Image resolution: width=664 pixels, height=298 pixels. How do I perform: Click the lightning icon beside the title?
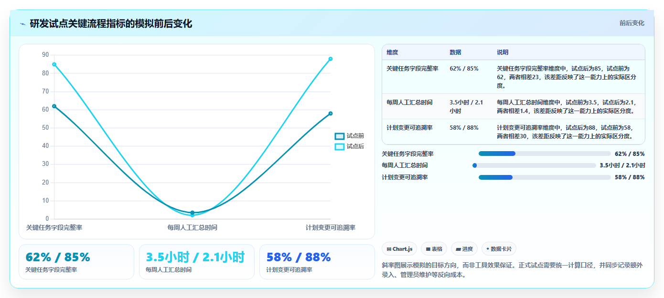pyautogui.click(x=22, y=24)
